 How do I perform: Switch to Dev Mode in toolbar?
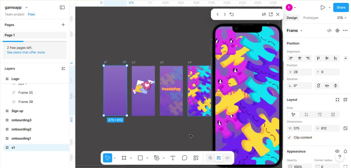[227, 158]
